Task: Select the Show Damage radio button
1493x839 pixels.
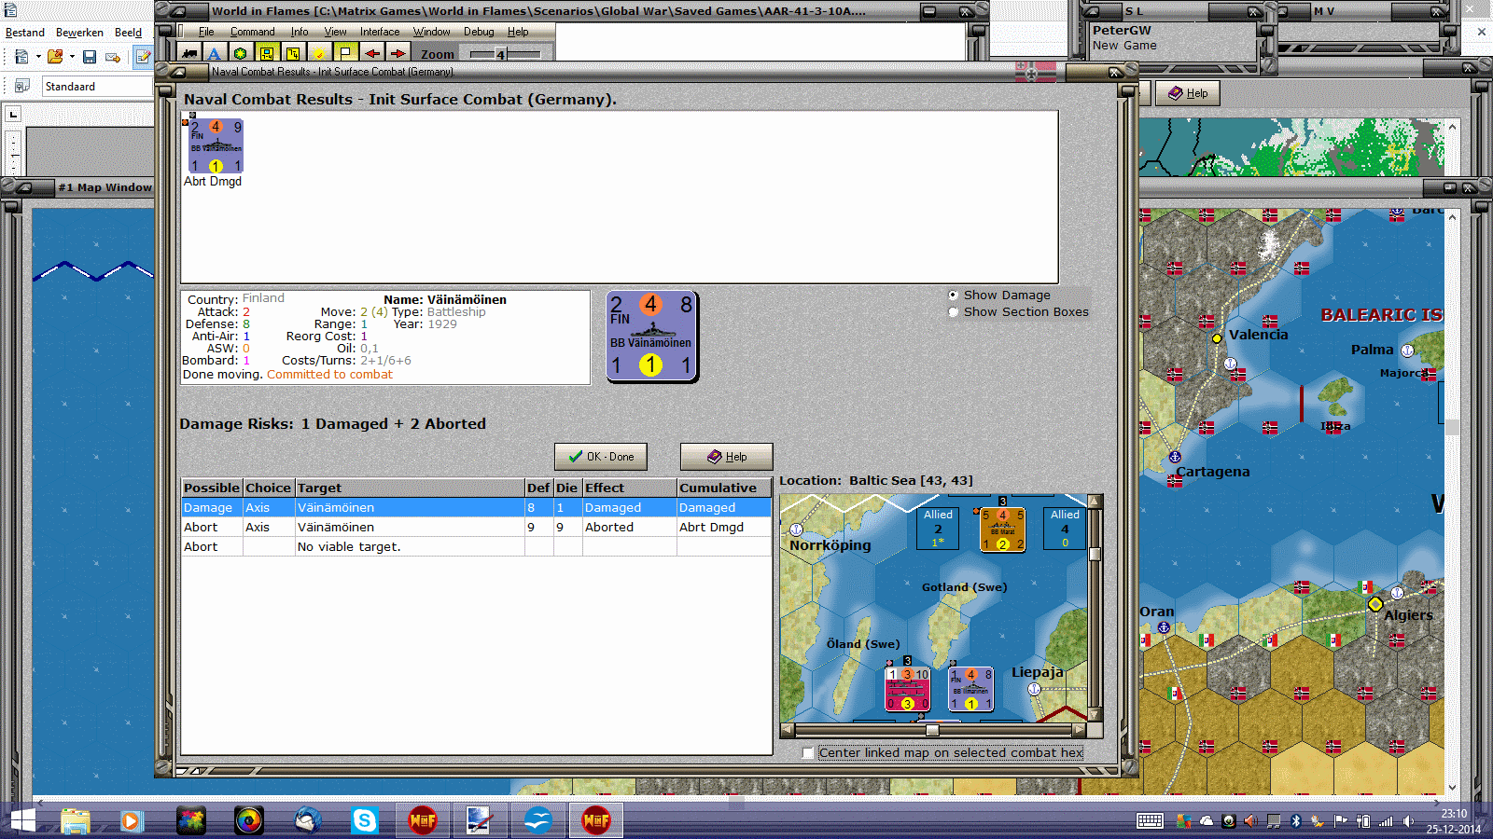Action: pyautogui.click(x=953, y=295)
